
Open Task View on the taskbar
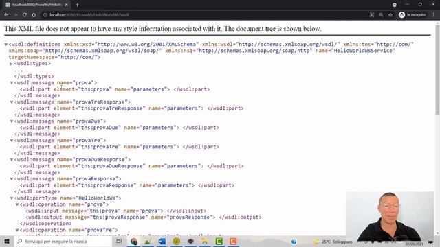(119, 241)
